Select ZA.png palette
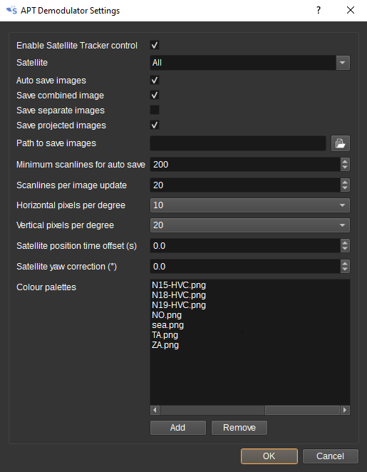This screenshot has height=472, width=367. (165, 344)
